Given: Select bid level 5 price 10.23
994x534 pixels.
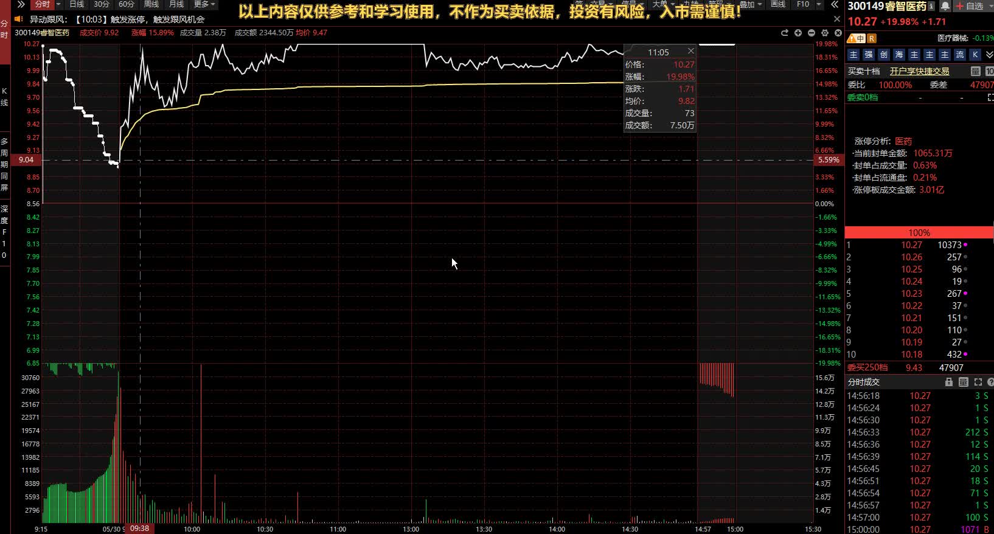Looking at the screenshot, I should pos(911,294).
